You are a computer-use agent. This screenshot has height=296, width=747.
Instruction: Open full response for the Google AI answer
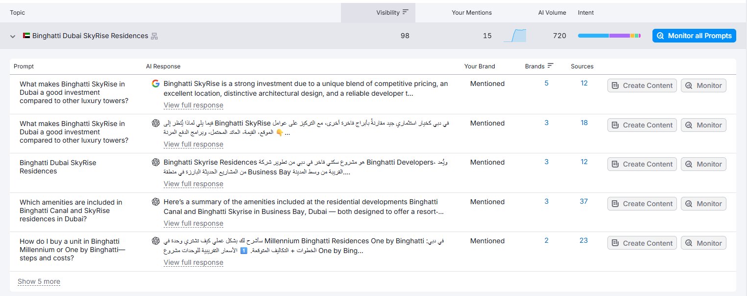pyautogui.click(x=193, y=105)
